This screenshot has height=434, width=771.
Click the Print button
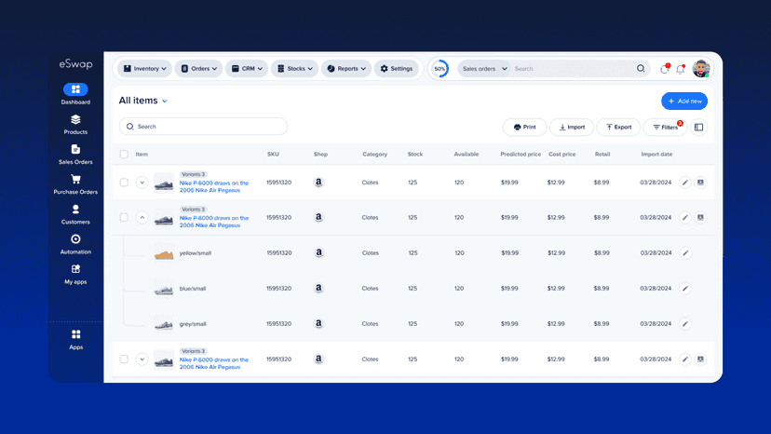(x=524, y=128)
